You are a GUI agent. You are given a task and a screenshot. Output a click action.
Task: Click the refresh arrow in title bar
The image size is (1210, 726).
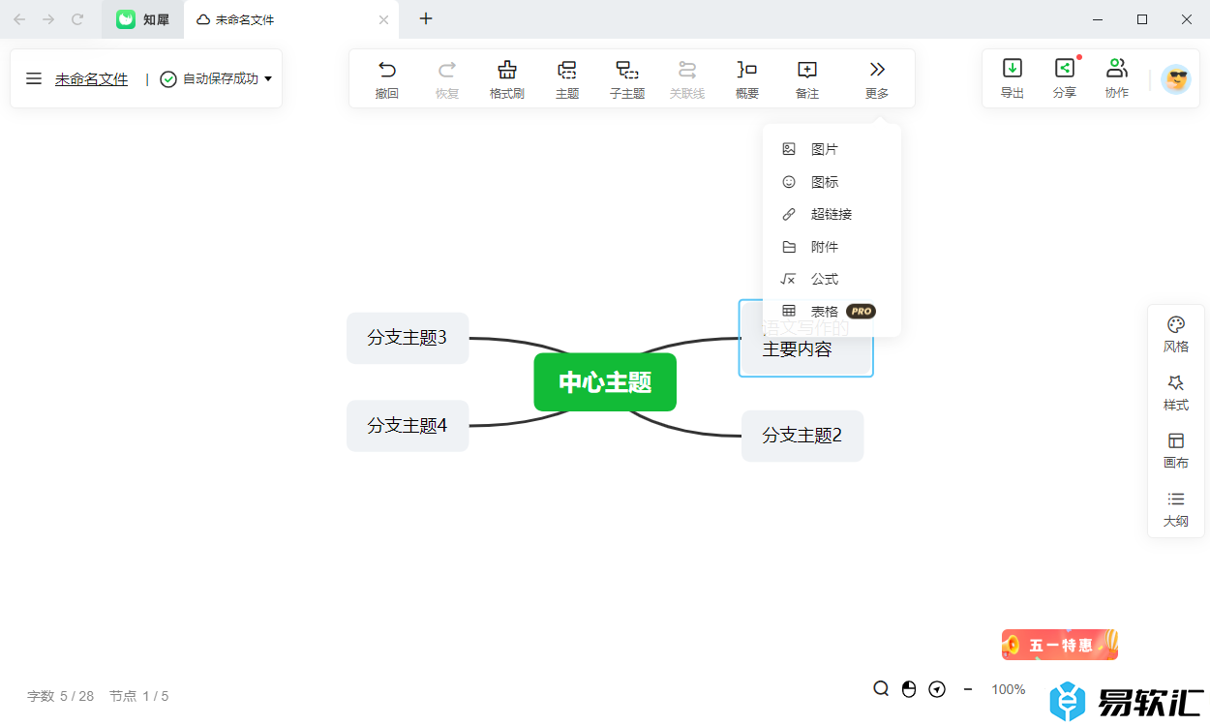(78, 19)
